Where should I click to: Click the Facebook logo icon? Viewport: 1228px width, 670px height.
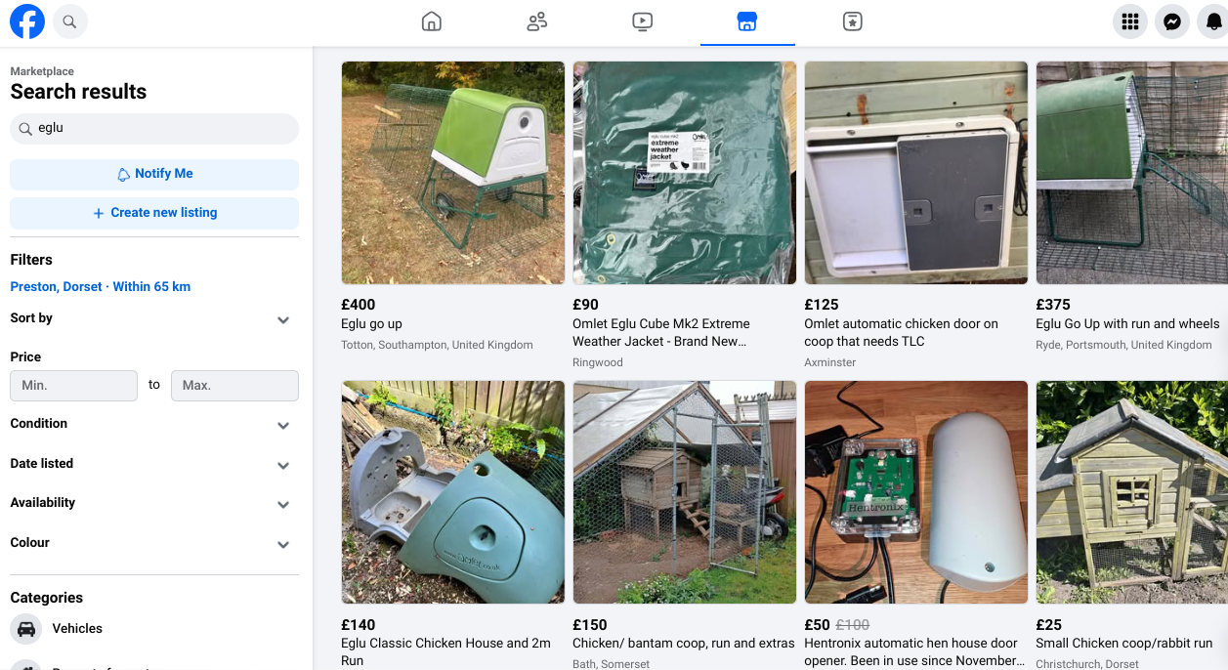pyautogui.click(x=27, y=21)
